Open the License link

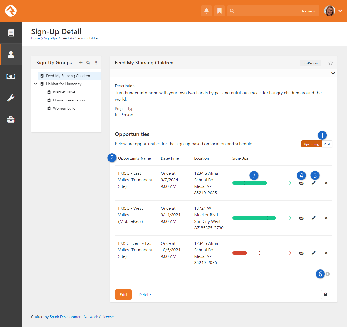tap(108, 317)
